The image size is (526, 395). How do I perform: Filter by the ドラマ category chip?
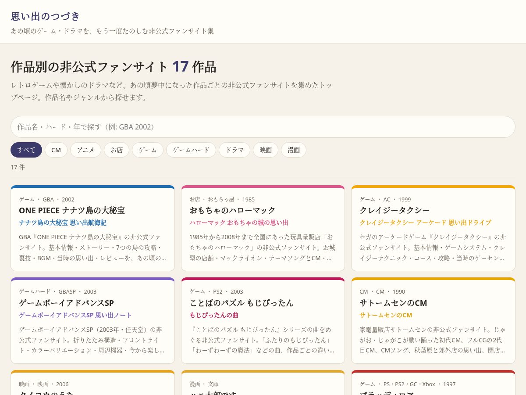235,150
